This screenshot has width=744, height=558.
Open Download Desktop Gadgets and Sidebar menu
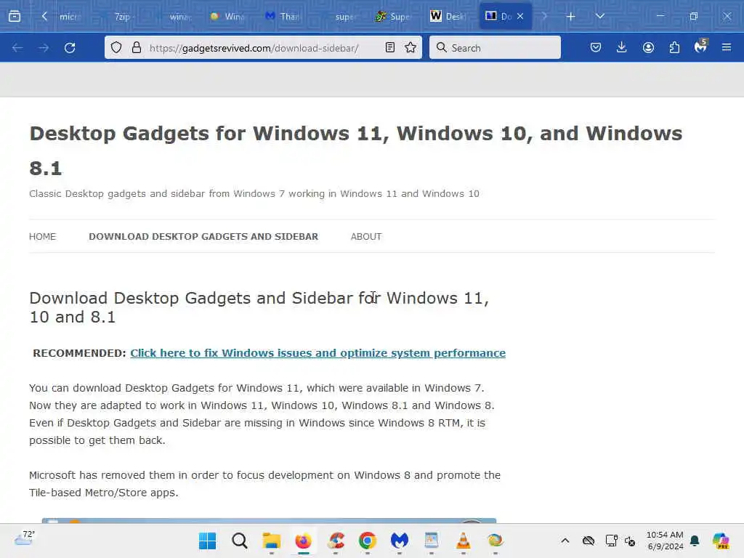point(203,236)
